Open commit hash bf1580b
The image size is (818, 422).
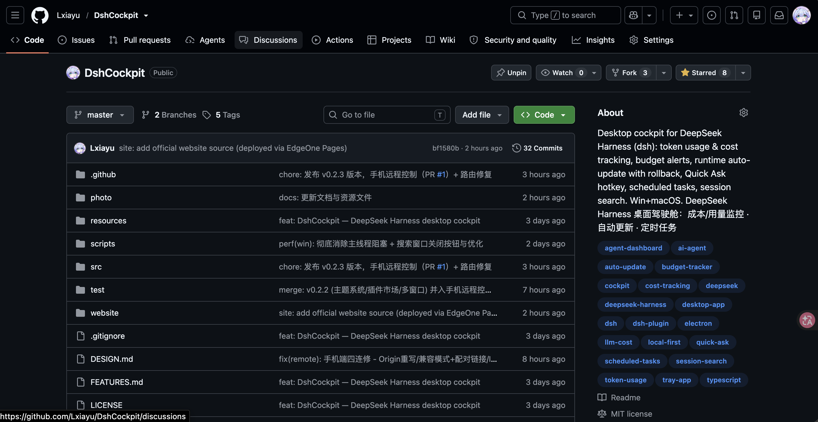(446, 148)
